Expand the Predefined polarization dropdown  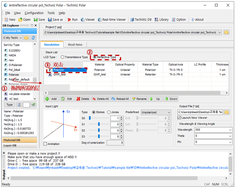tap(169, 112)
